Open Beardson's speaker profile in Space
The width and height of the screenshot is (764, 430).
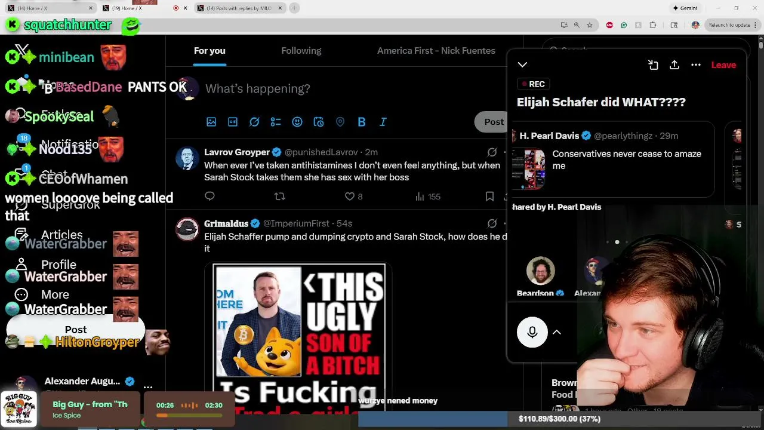540,271
